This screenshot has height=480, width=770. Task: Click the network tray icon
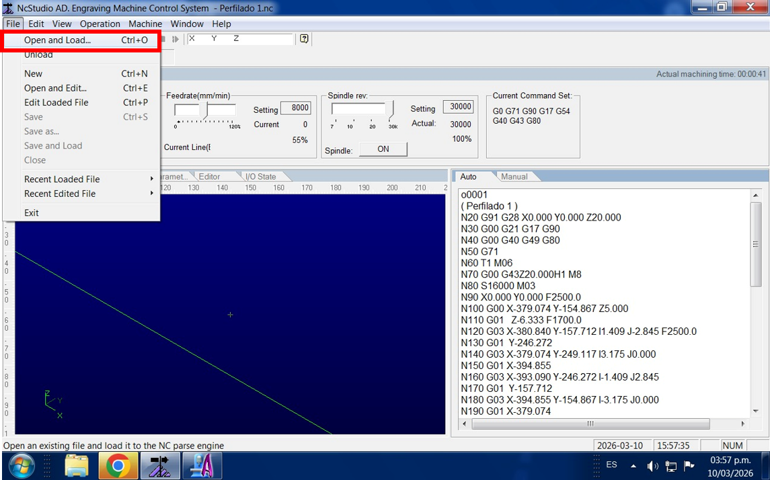pyautogui.click(x=670, y=466)
